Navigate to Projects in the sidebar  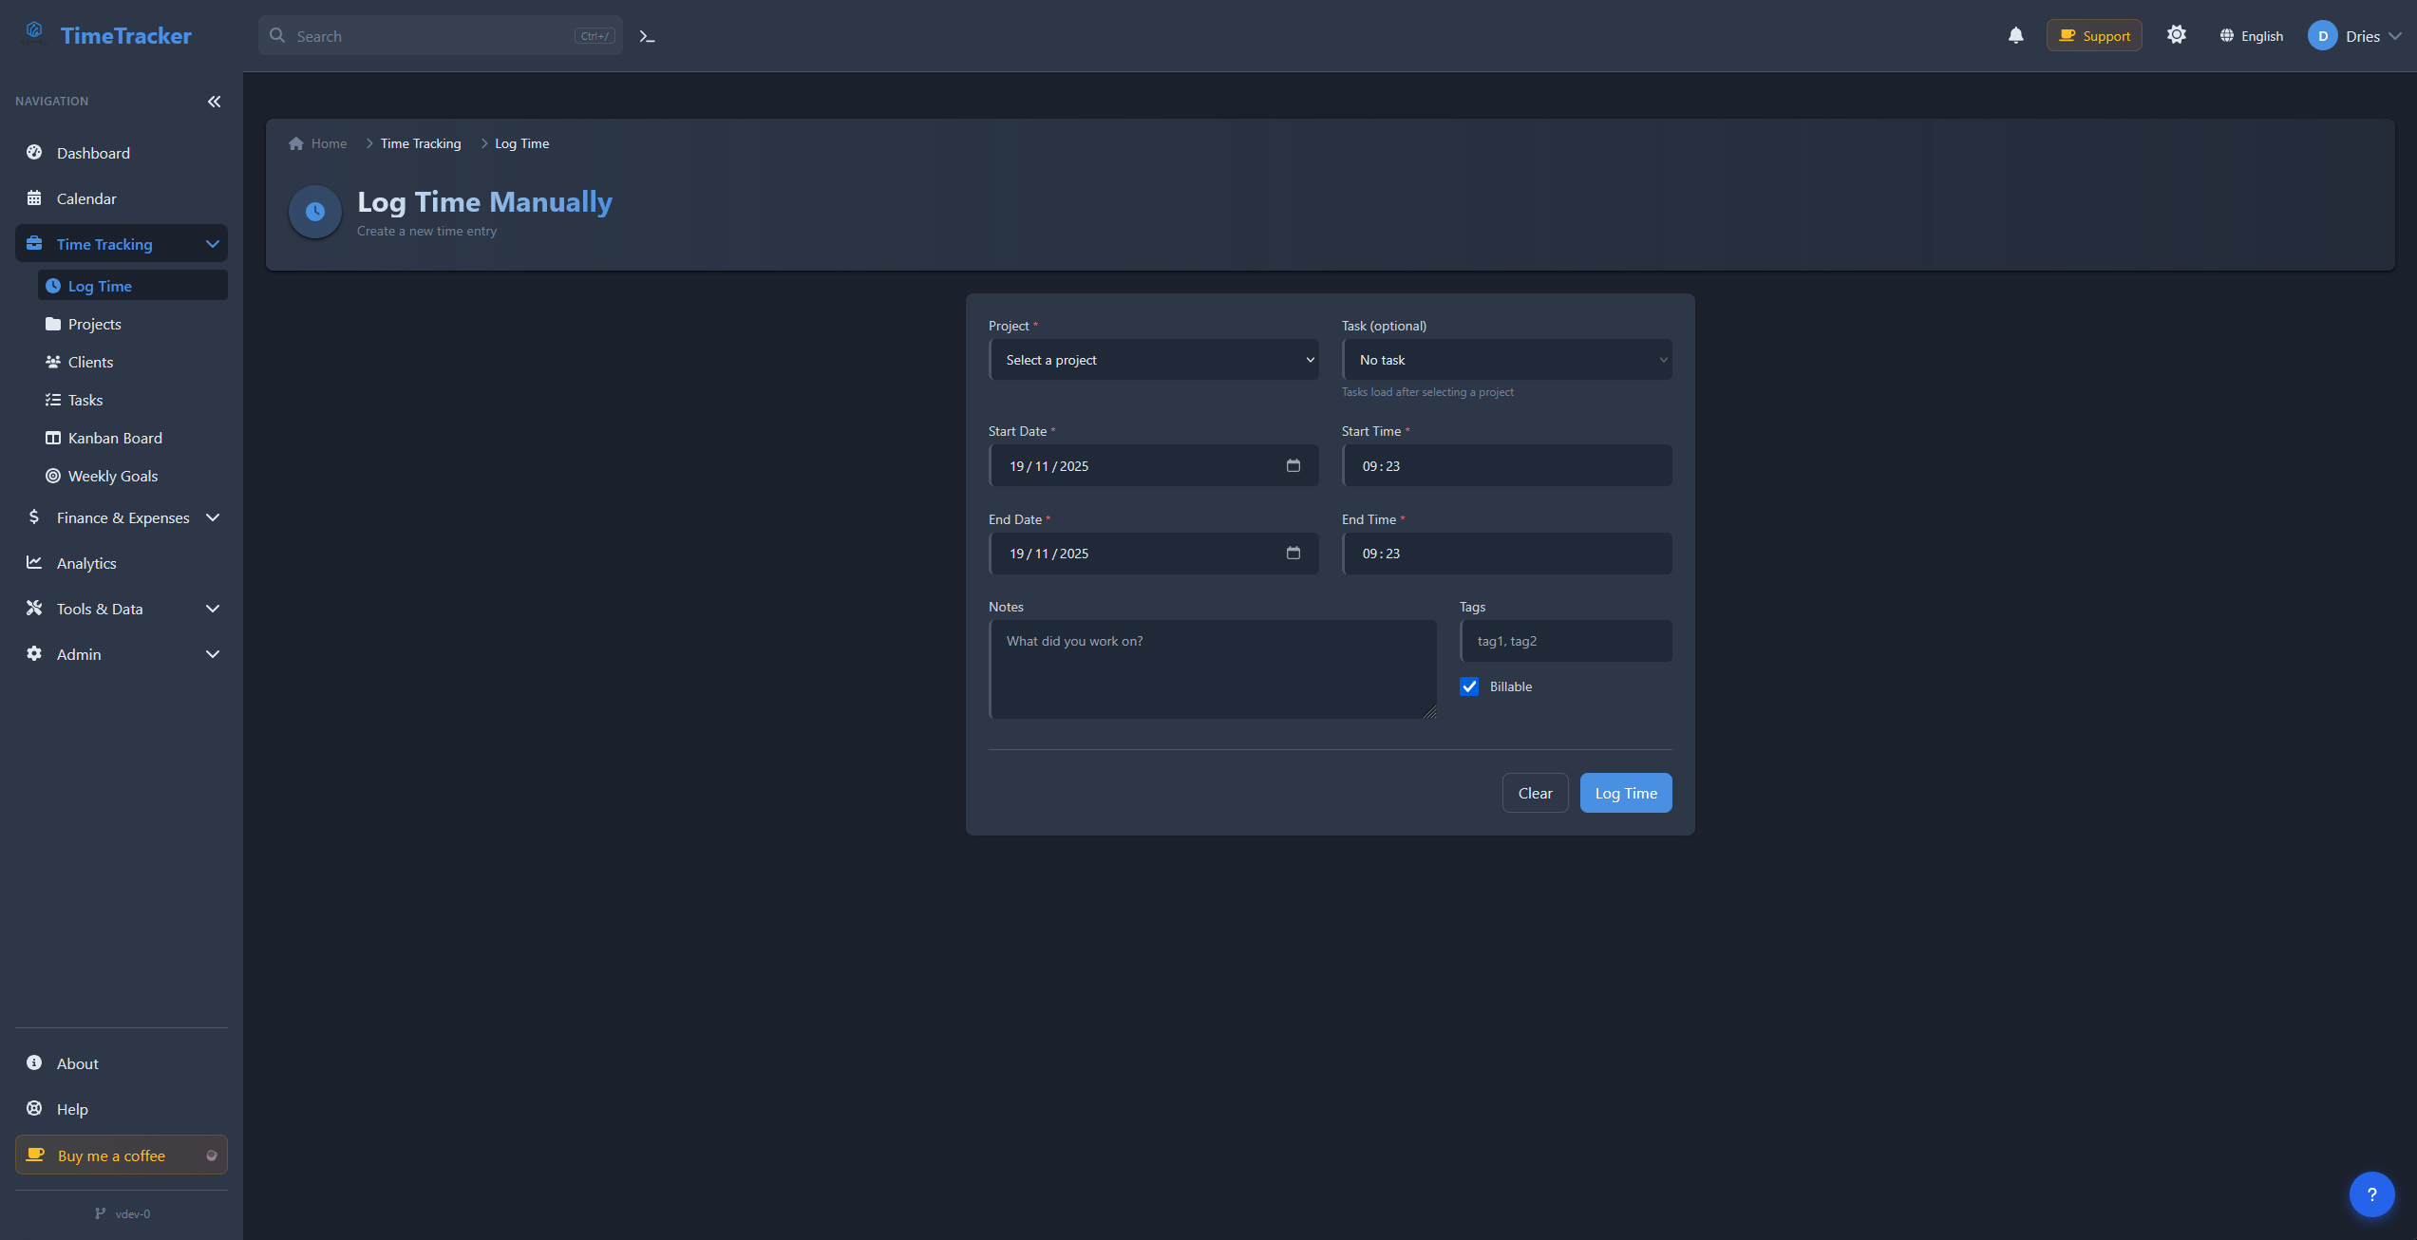(94, 324)
